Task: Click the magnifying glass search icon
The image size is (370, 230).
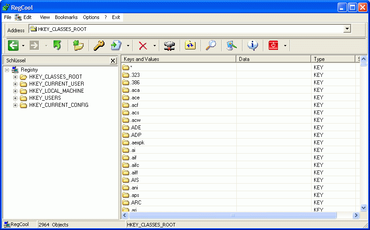Action: click(211, 45)
